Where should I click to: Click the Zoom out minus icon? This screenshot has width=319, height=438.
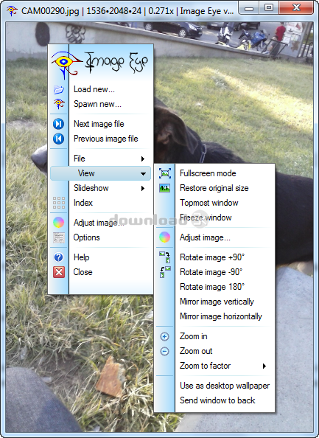pyautogui.click(x=165, y=352)
